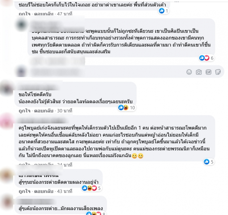Open the avatar beside the สู้ๆเด้อน้องกระต่าย comment
This screenshot has height=215, width=228.
pos(6,202)
